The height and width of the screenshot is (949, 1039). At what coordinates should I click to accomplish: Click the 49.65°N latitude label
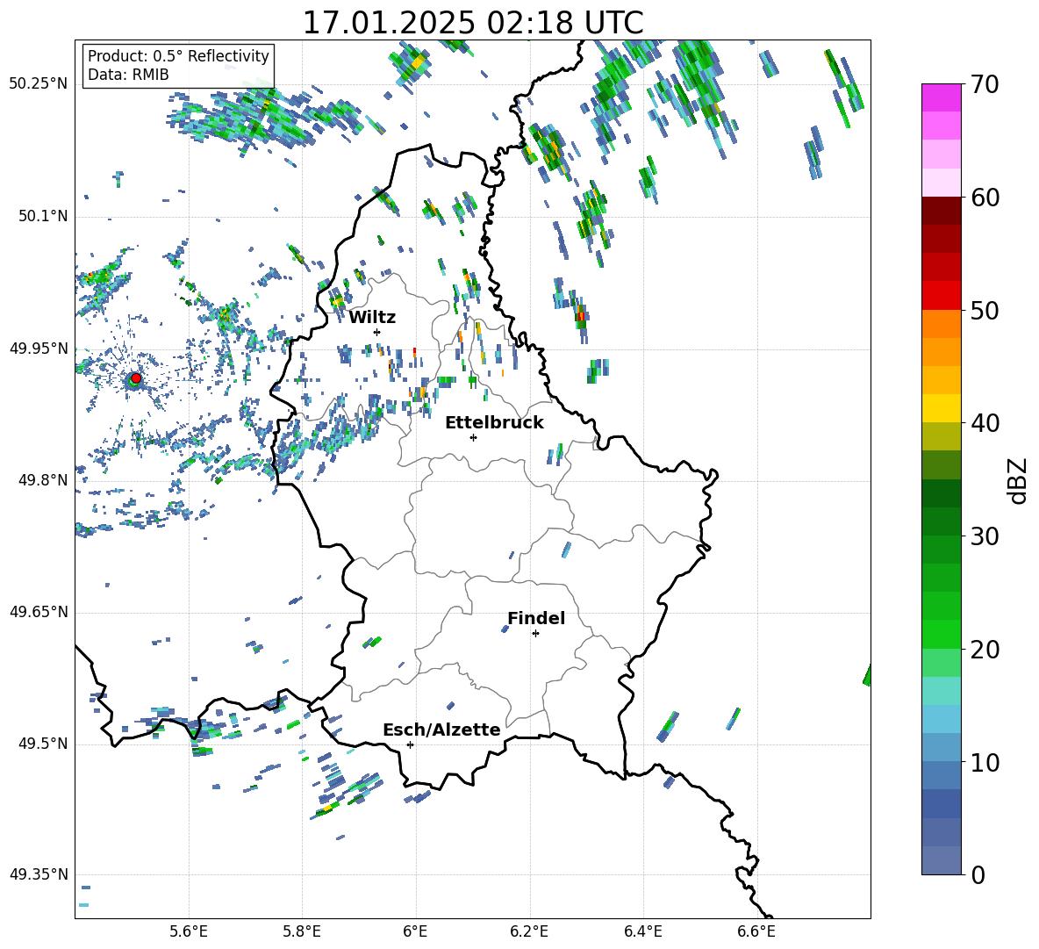[39, 612]
